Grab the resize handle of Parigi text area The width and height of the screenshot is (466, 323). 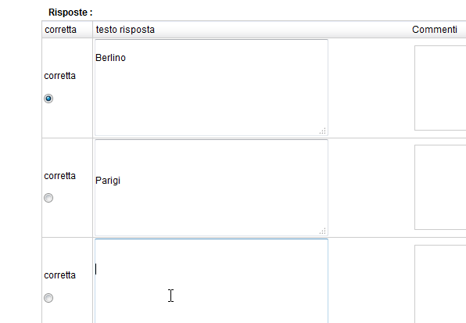(x=323, y=231)
